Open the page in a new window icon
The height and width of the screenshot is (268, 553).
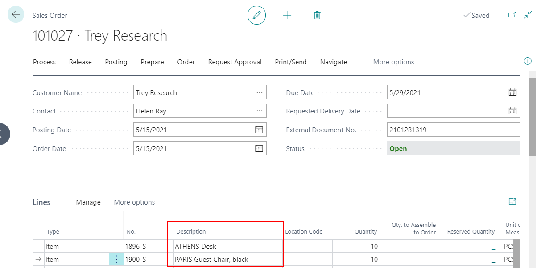pos(511,15)
